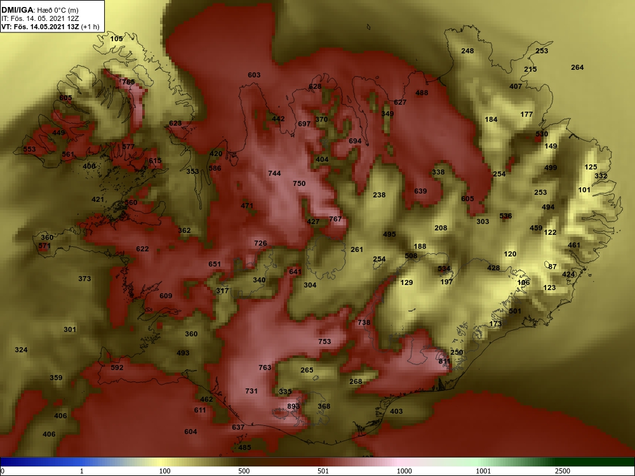Click the map value '264'
The image size is (635, 476).
(x=577, y=67)
